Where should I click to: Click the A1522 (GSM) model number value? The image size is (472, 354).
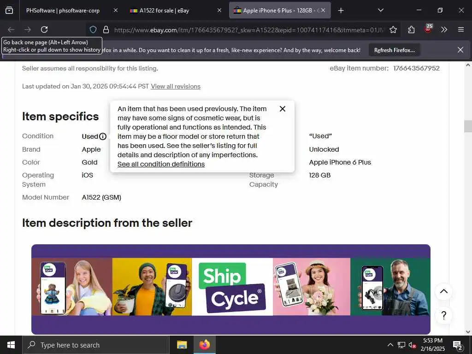point(101,197)
